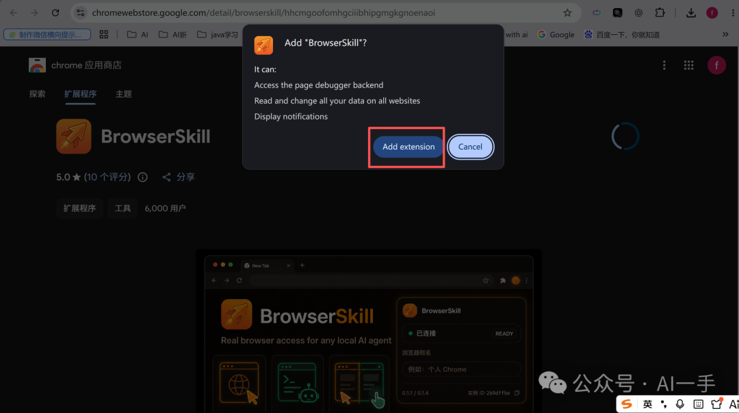Image resolution: width=739 pixels, height=413 pixels.
Task: Open the java学习 bookmarks folder
Action: click(x=218, y=34)
